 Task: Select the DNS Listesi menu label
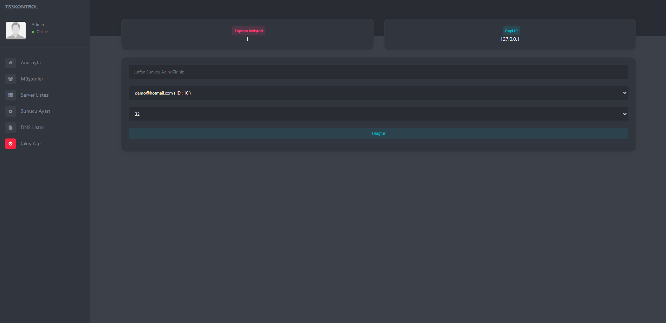(33, 128)
